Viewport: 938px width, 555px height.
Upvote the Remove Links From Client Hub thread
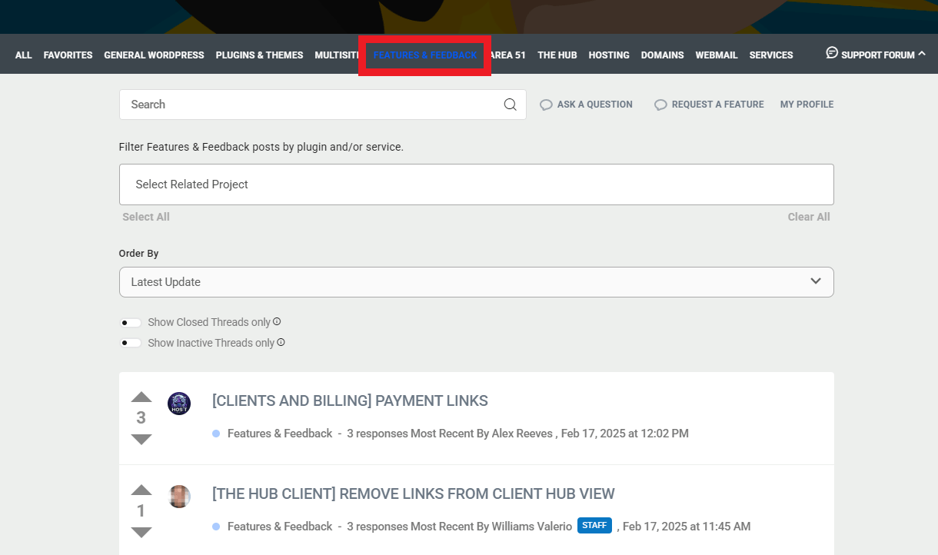[141, 490]
